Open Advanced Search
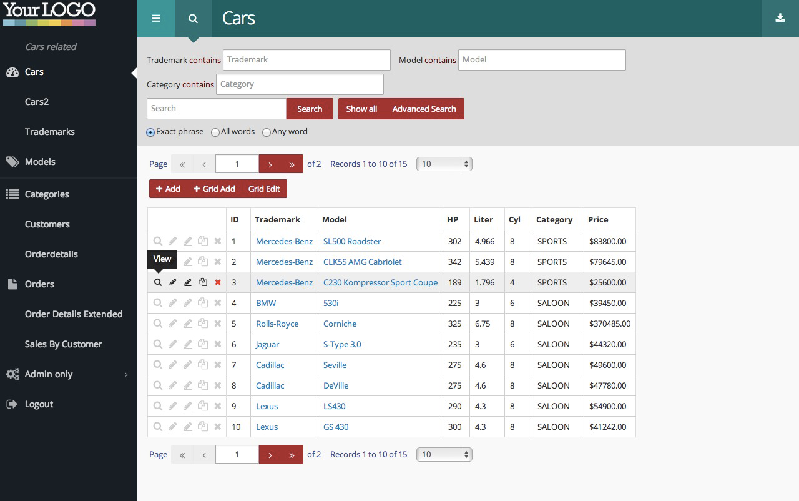 pos(424,109)
